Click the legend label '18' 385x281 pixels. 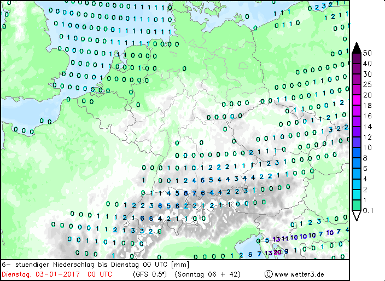[367, 106]
